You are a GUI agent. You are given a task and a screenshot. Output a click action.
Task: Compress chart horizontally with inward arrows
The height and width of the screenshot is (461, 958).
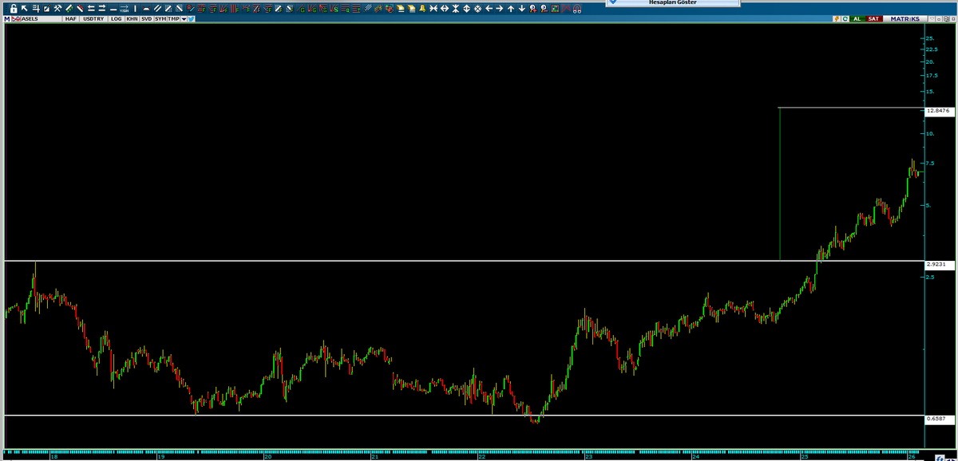433,9
